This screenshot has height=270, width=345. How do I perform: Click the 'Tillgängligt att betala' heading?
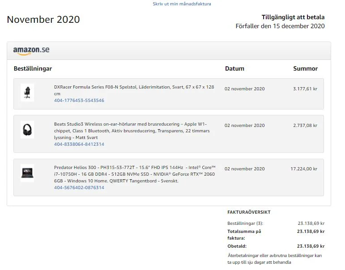click(x=293, y=17)
